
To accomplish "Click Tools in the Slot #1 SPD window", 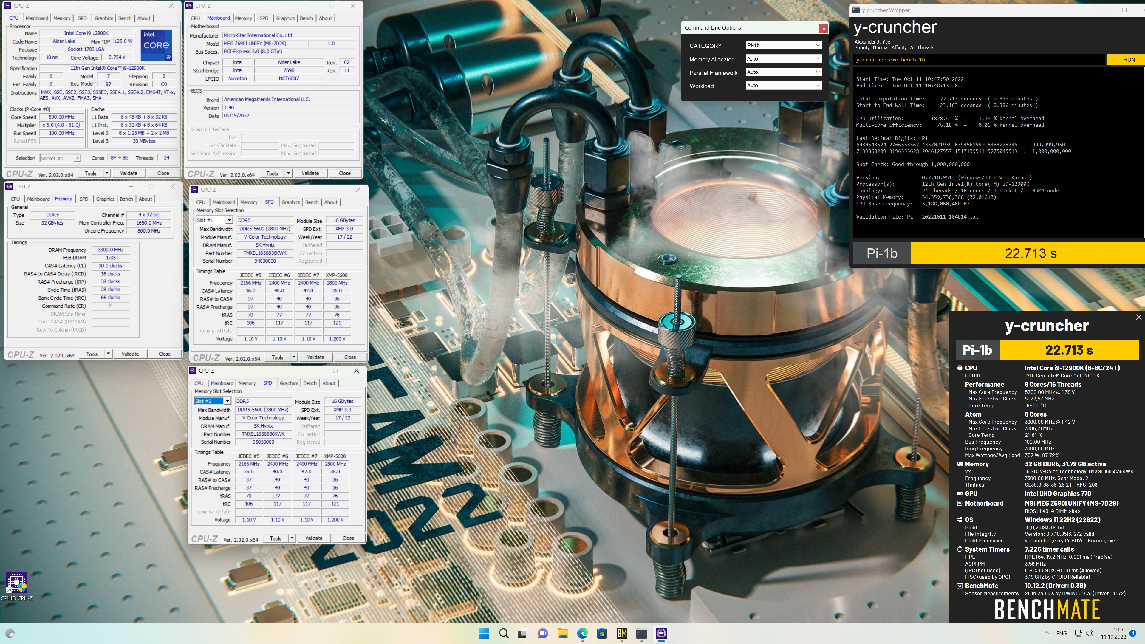I will point(277,357).
